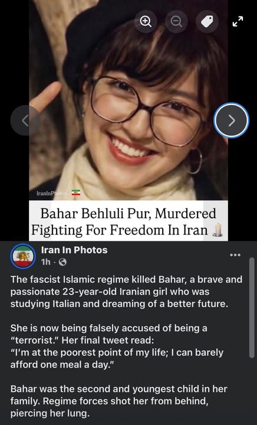Screen dimensions: 257x425
Task: View public audience globe icon
Action: 62,262
